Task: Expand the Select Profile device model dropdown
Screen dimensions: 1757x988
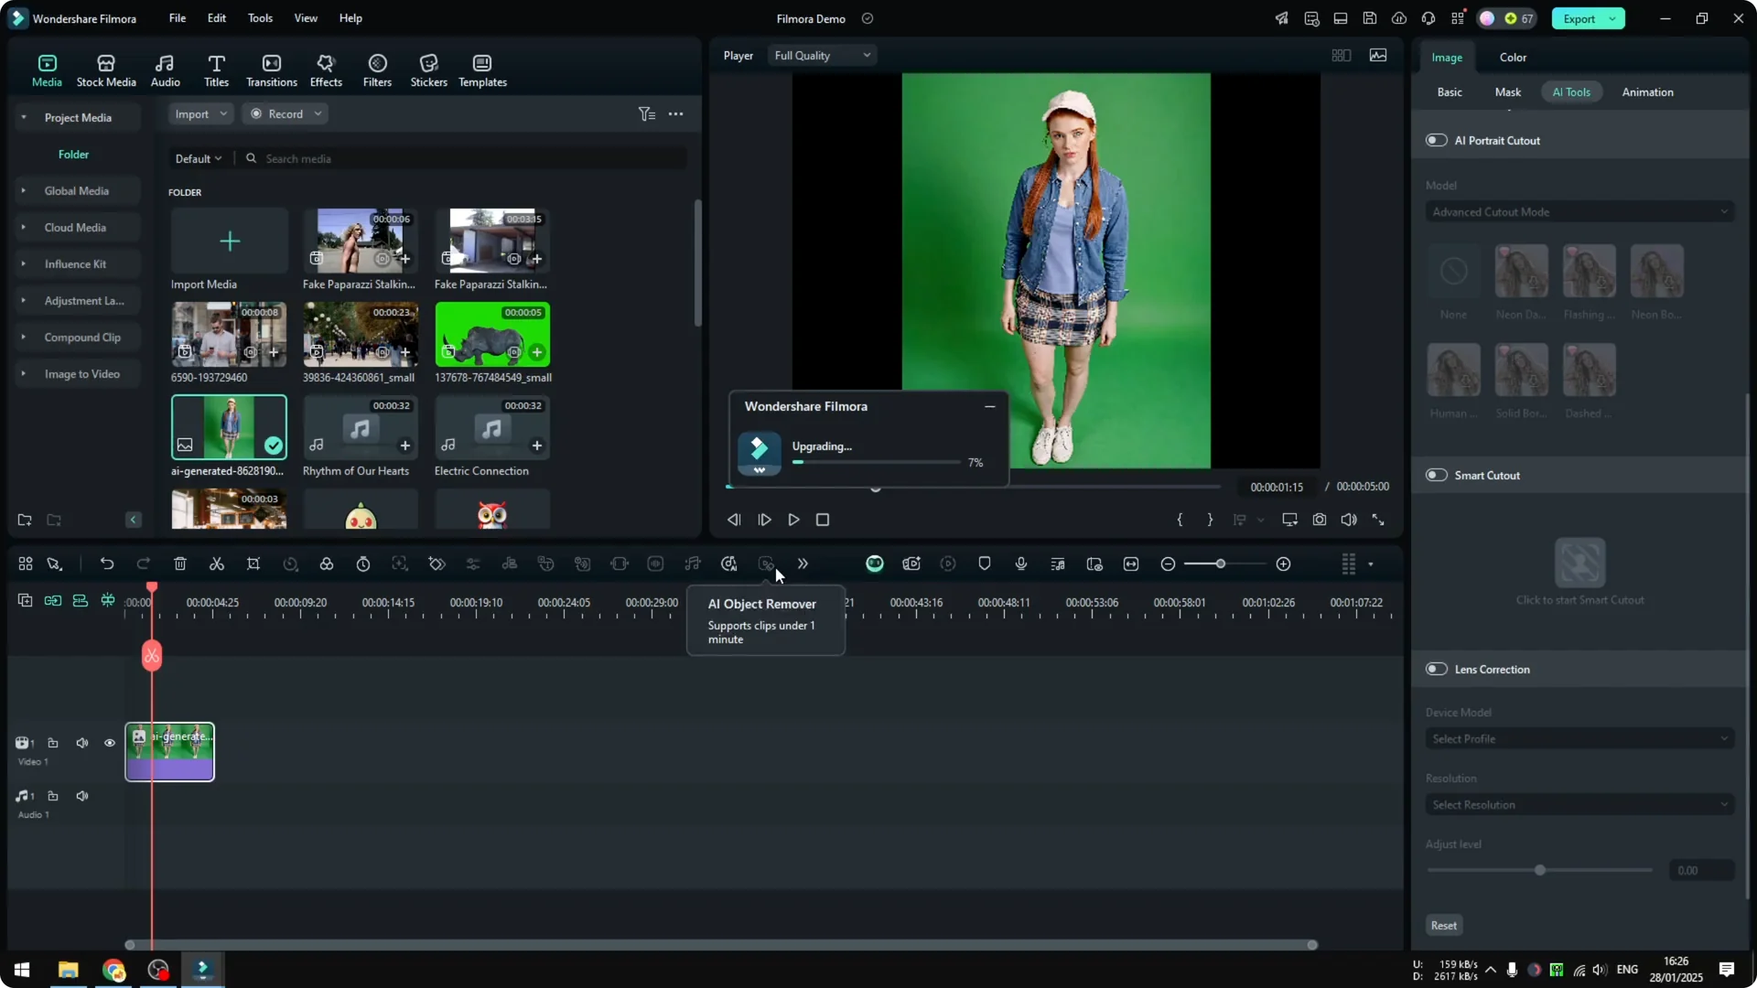Action: click(x=1579, y=738)
